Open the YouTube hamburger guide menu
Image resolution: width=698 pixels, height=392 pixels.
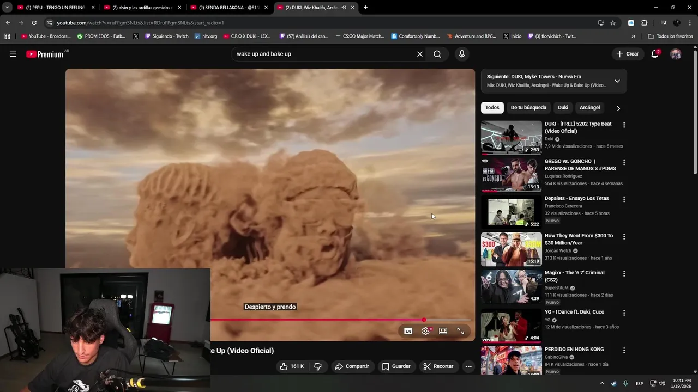(13, 54)
